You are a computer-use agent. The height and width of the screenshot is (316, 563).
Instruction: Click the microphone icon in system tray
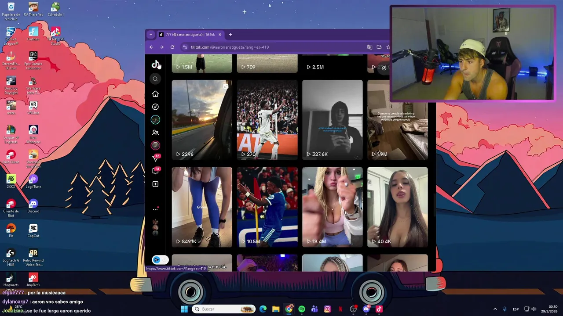505,309
